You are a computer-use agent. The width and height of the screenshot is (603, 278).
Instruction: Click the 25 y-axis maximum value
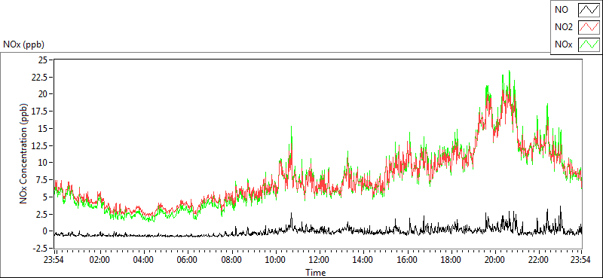pos(43,60)
